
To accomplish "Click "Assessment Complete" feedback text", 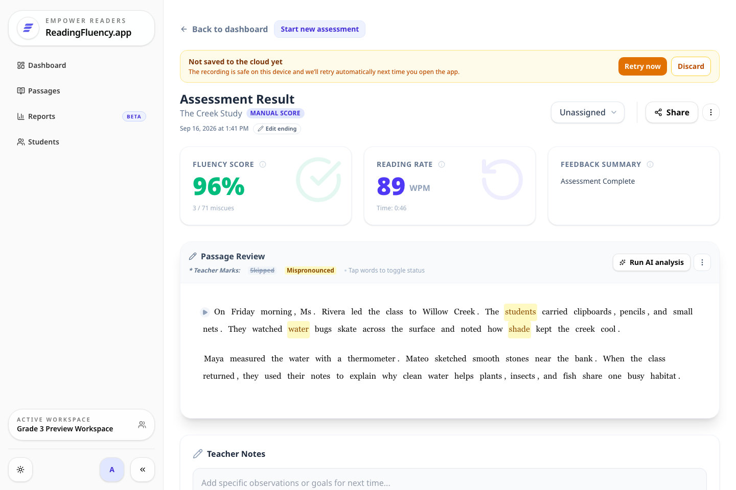I will (x=597, y=181).
